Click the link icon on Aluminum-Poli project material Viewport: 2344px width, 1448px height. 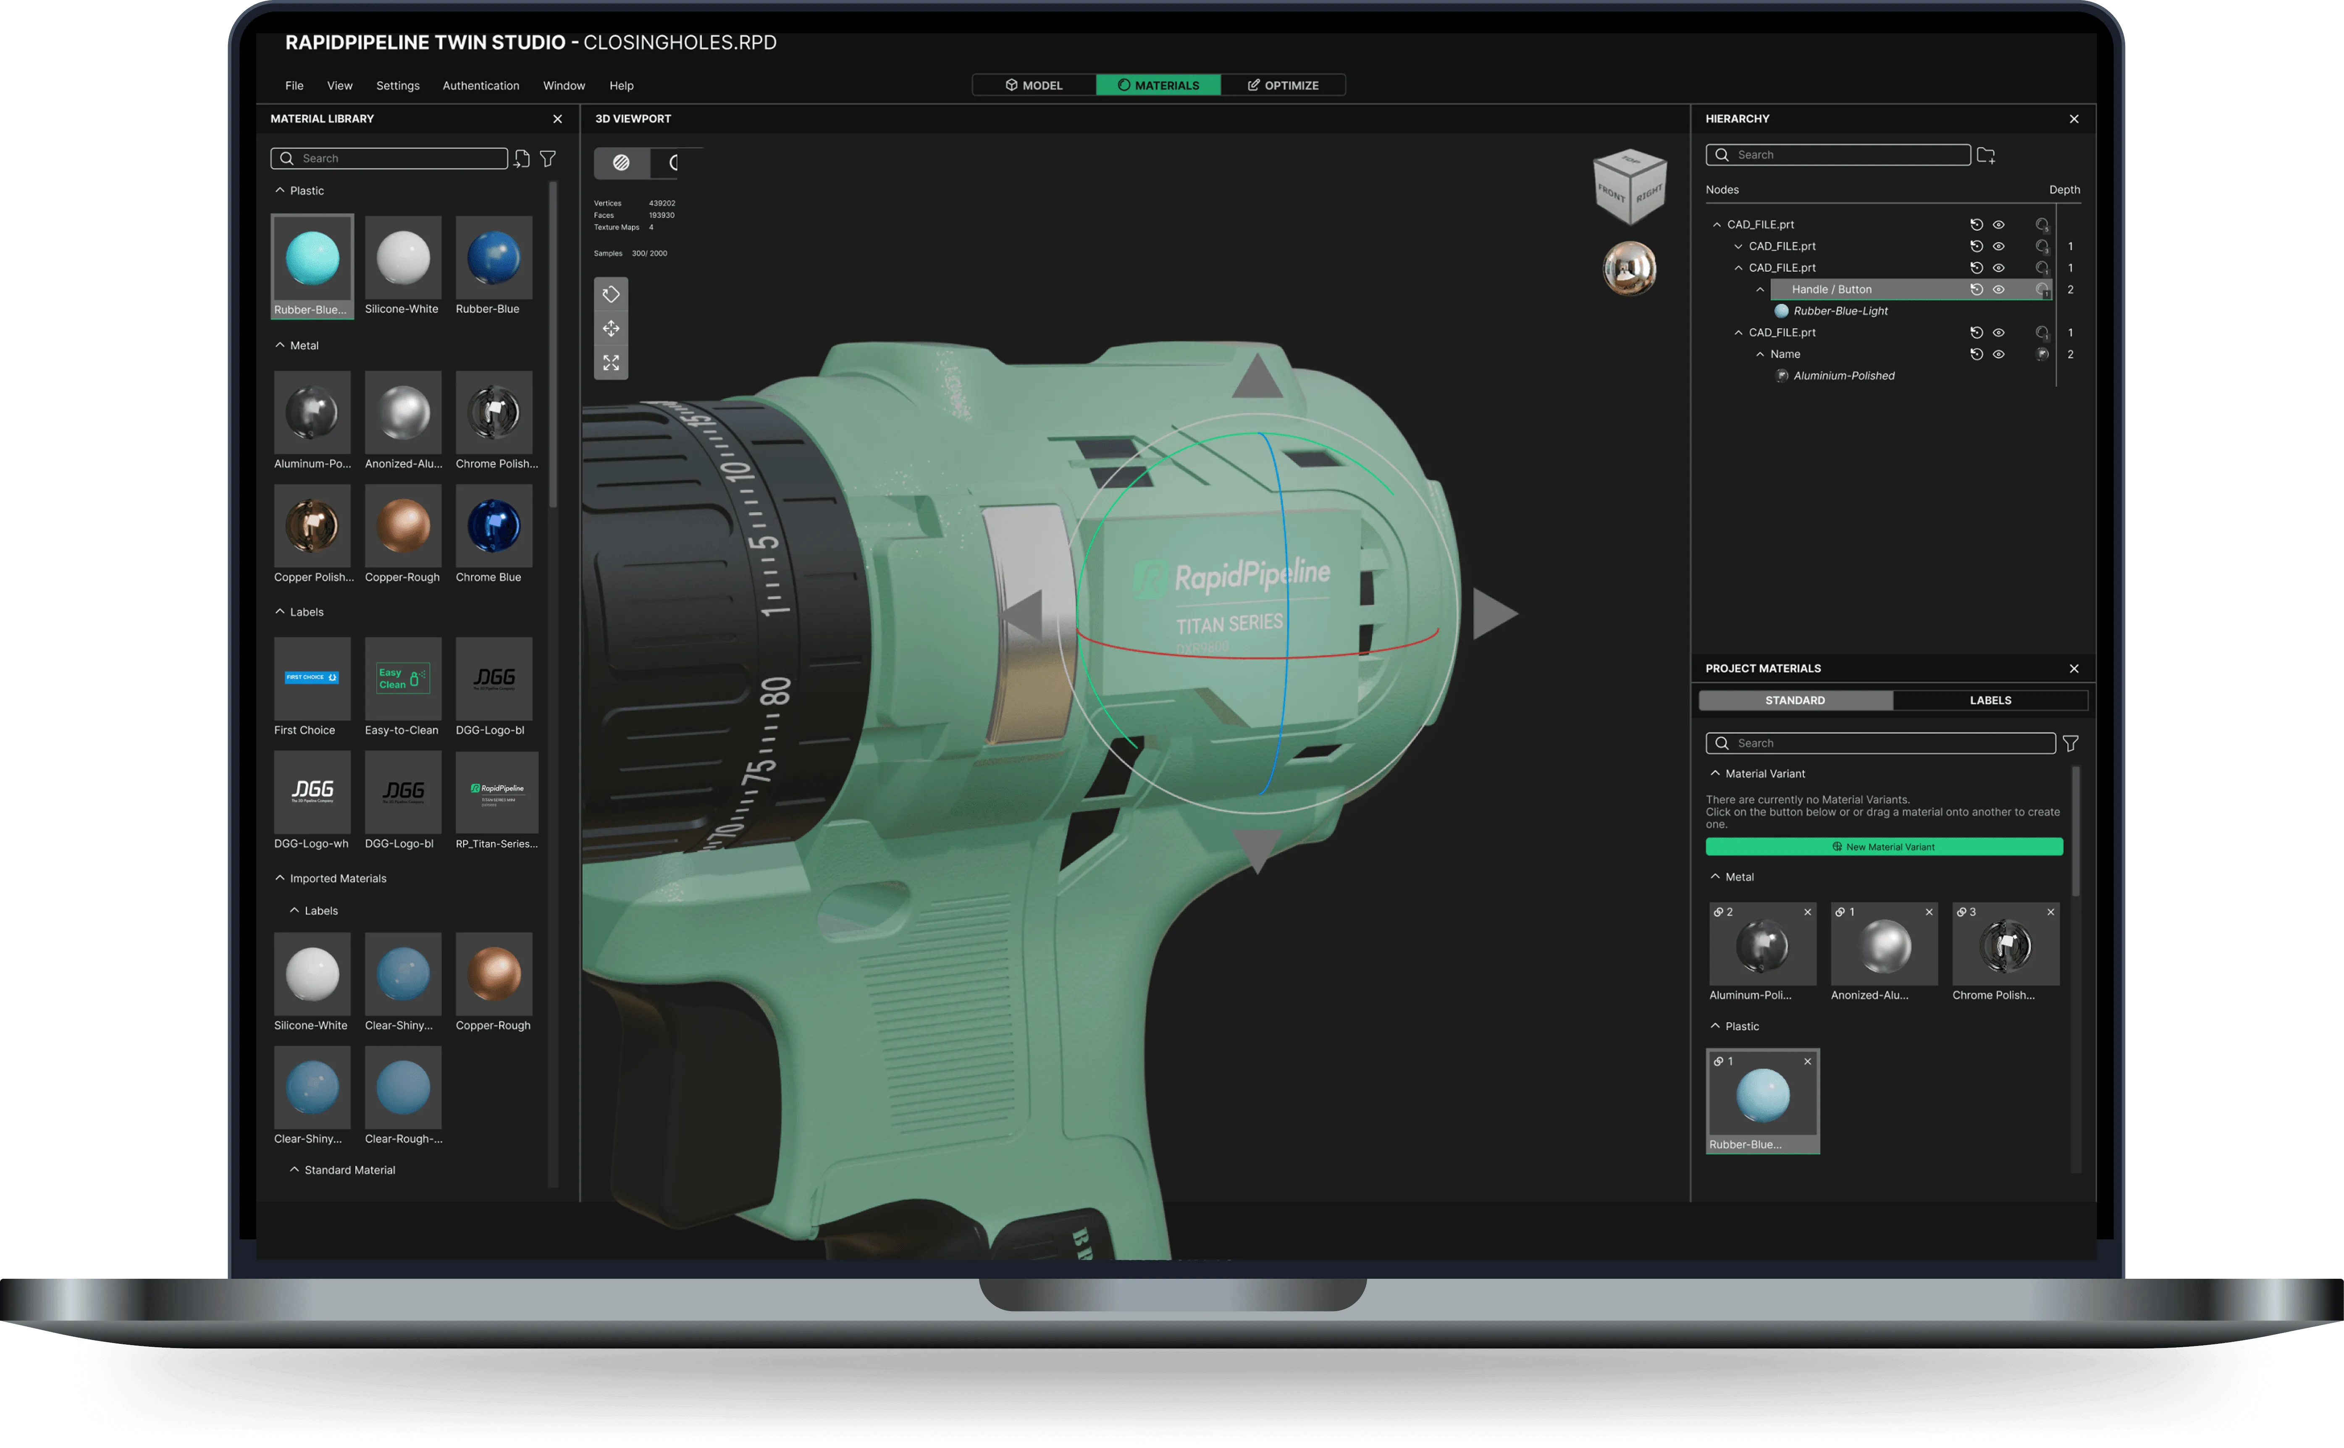click(x=1719, y=913)
